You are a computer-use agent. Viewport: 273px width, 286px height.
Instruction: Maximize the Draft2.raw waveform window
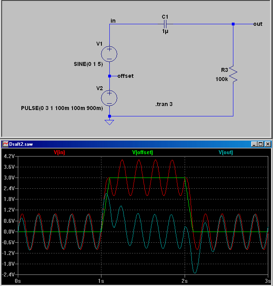(260, 144)
